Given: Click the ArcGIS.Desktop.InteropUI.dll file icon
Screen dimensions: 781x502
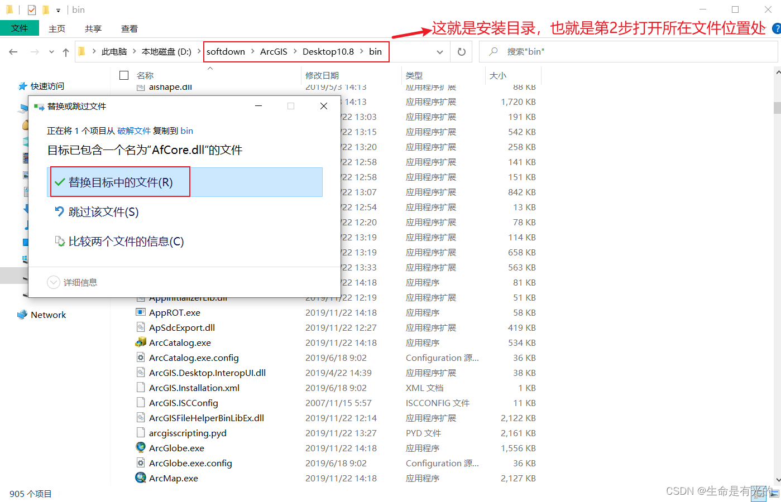Looking at the screenshot, I should 141,373.
